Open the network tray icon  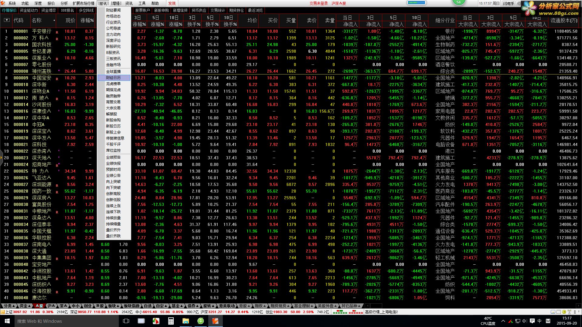click(x=517, y=321)
